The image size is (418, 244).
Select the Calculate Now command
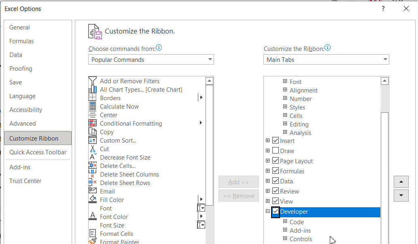(x=119, y=106)
